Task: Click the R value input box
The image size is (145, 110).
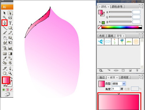Action: (x=136, y=12)
